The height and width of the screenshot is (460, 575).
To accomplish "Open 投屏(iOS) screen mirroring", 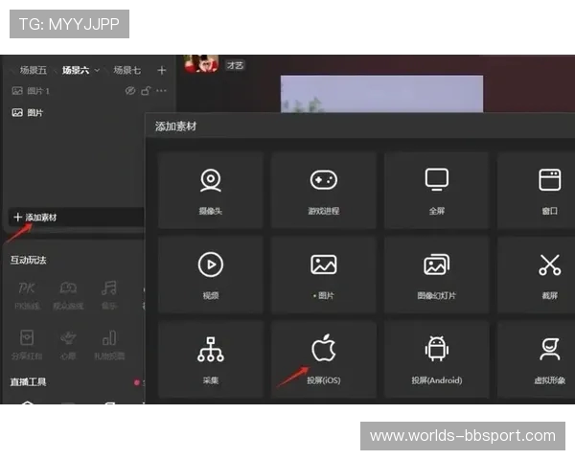I will 324,359.
